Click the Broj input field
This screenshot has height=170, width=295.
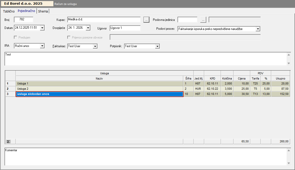coord(24,20)
